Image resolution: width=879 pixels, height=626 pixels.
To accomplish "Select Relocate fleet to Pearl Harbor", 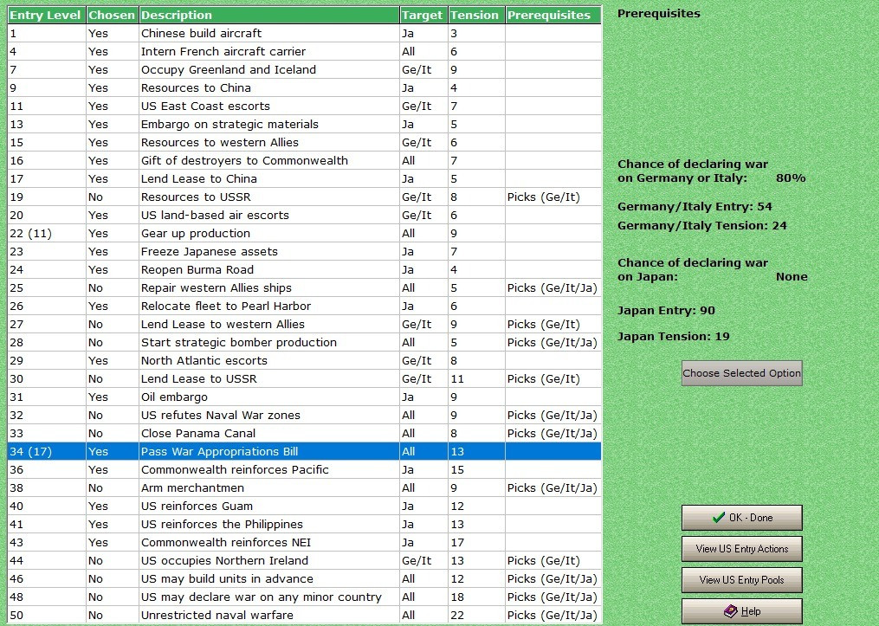I will [x=304, y=306].
